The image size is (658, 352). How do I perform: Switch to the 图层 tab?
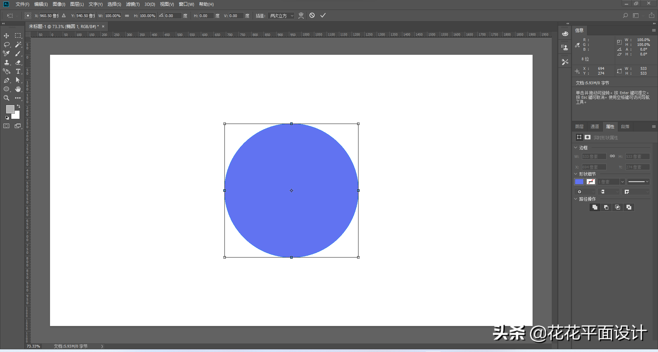click(580, 127)
